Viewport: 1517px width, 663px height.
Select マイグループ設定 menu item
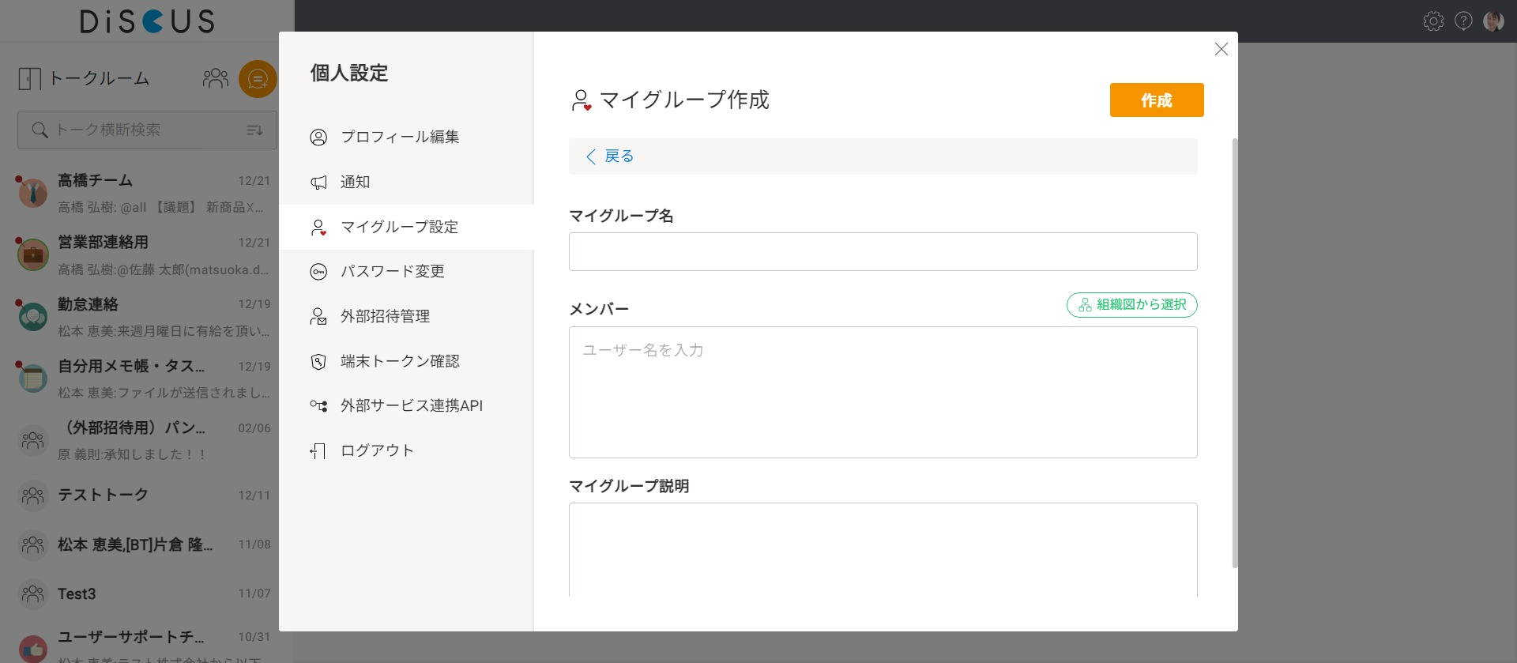406,228
